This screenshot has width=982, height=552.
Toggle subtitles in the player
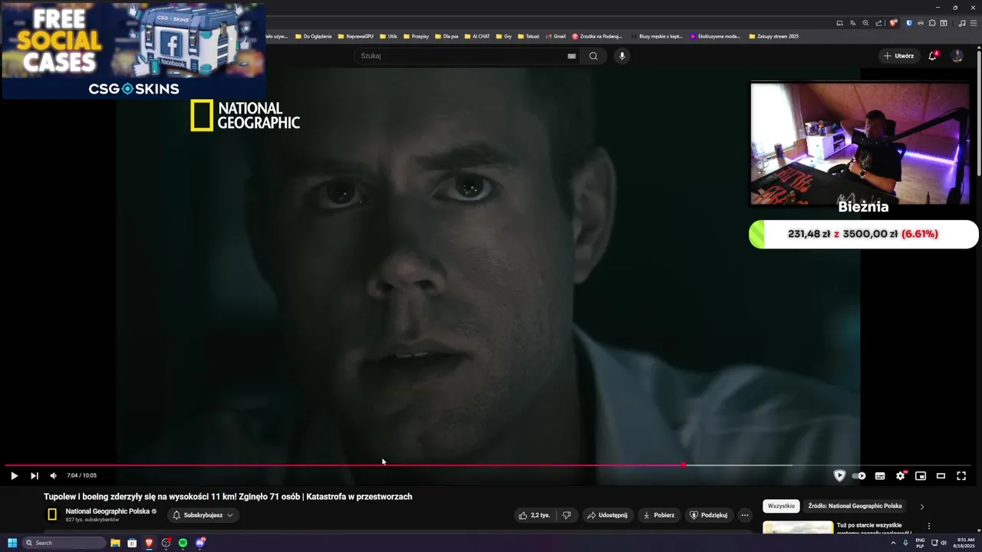[x=880, y=475]
